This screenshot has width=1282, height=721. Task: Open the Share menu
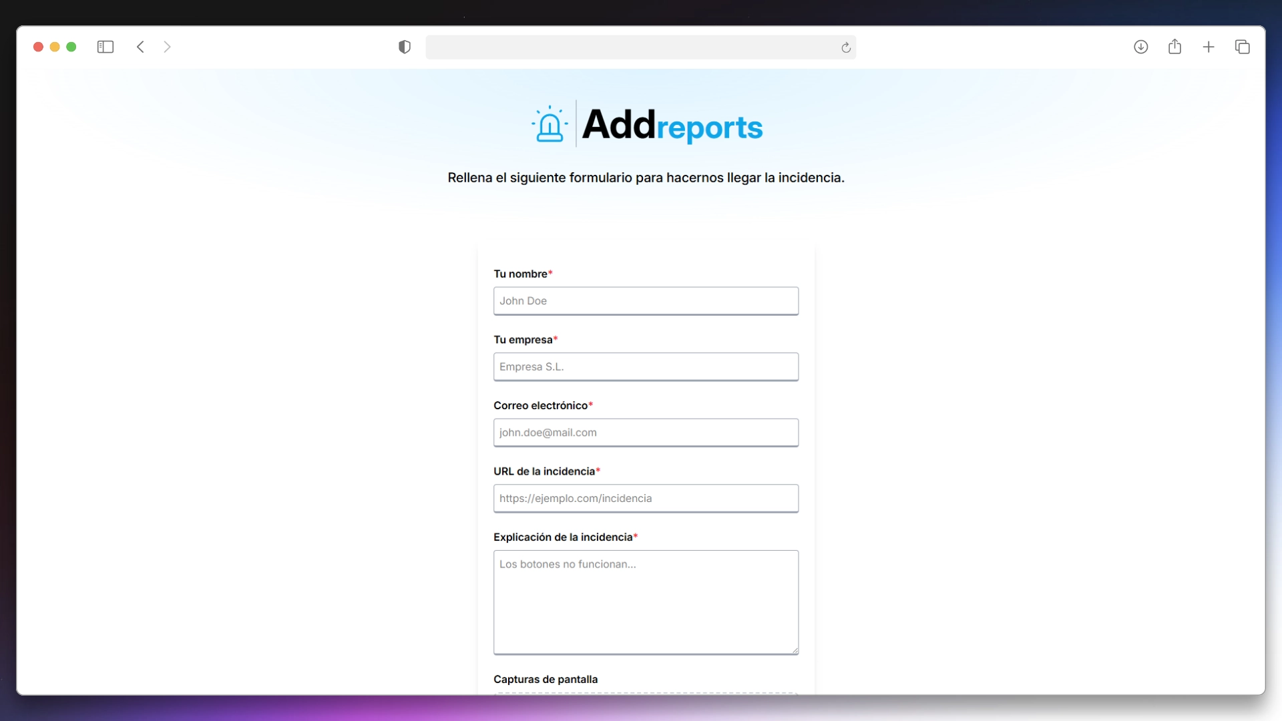[1175, 46]
